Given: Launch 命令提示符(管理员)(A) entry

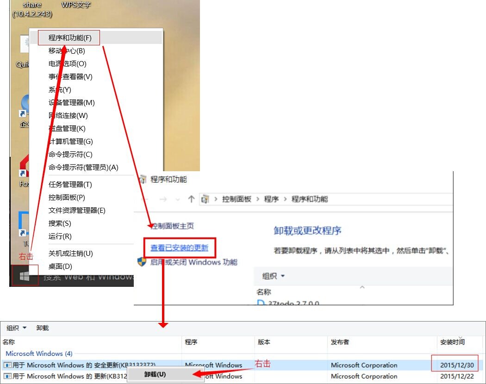Looking at the screenshot, I should [x=83, y=167].
